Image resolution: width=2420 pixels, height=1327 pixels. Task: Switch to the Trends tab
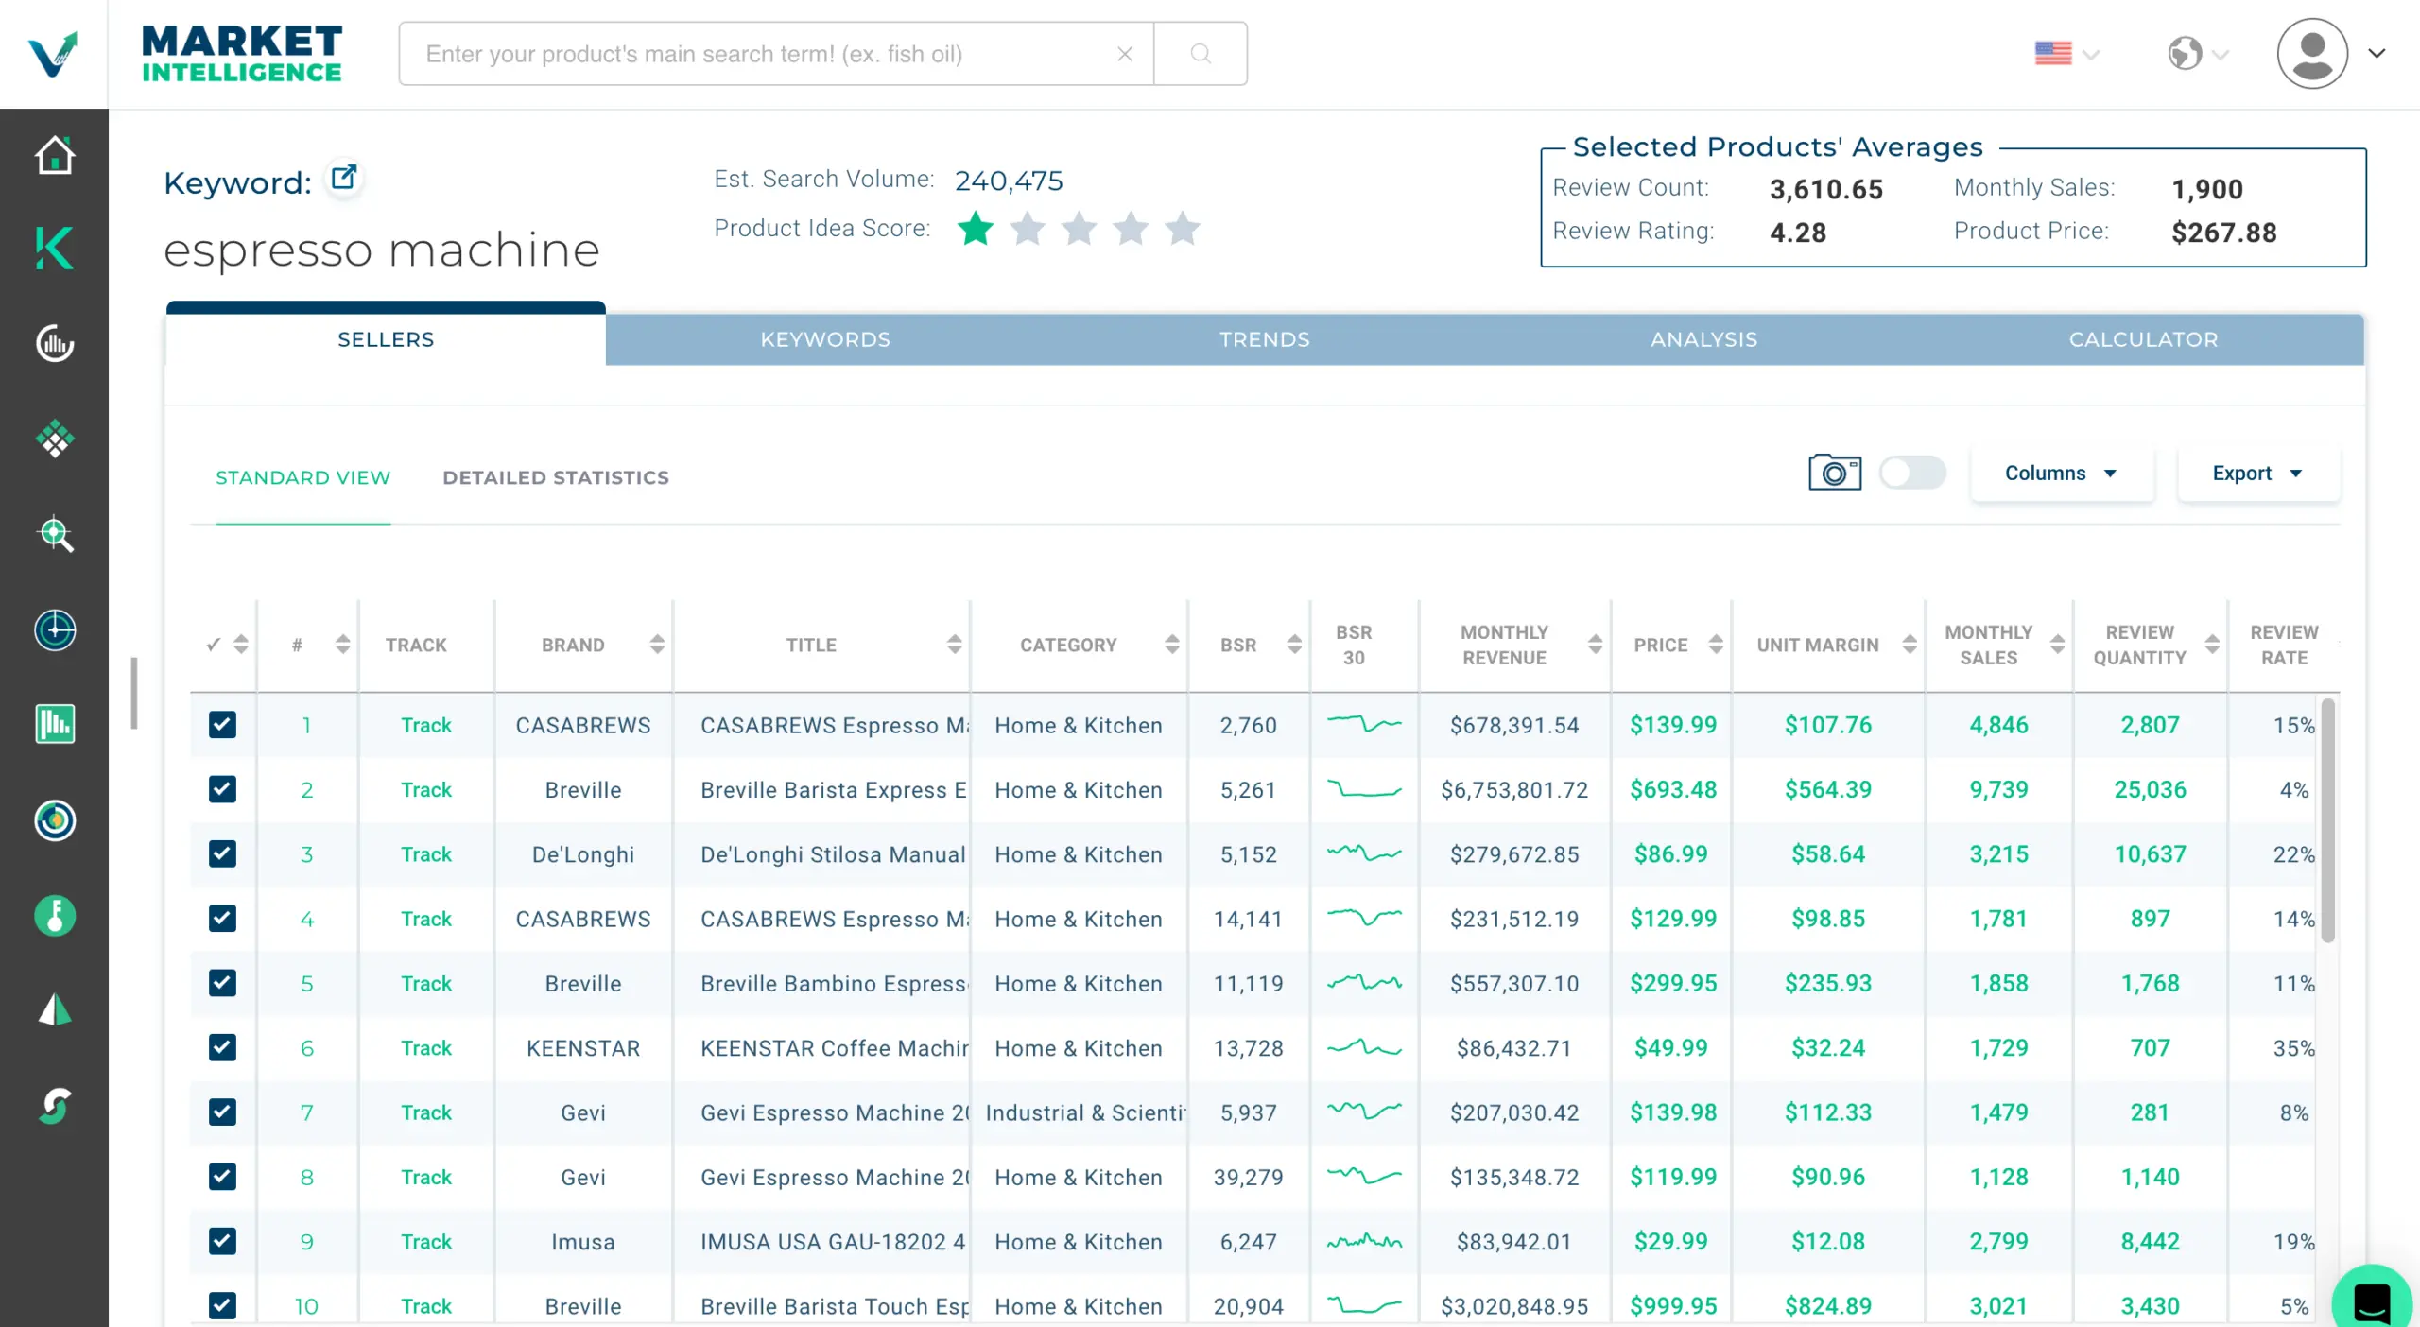tap(1265, 339)
